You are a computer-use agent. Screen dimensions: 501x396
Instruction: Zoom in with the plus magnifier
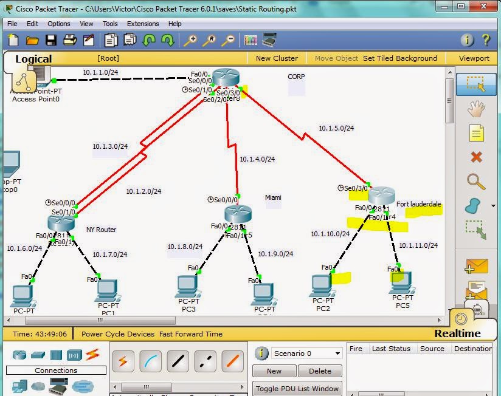click(190, 41)
